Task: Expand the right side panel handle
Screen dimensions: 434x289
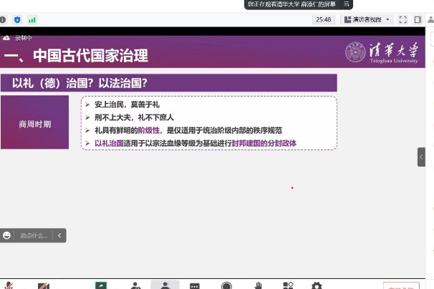Action: [422, 157]
